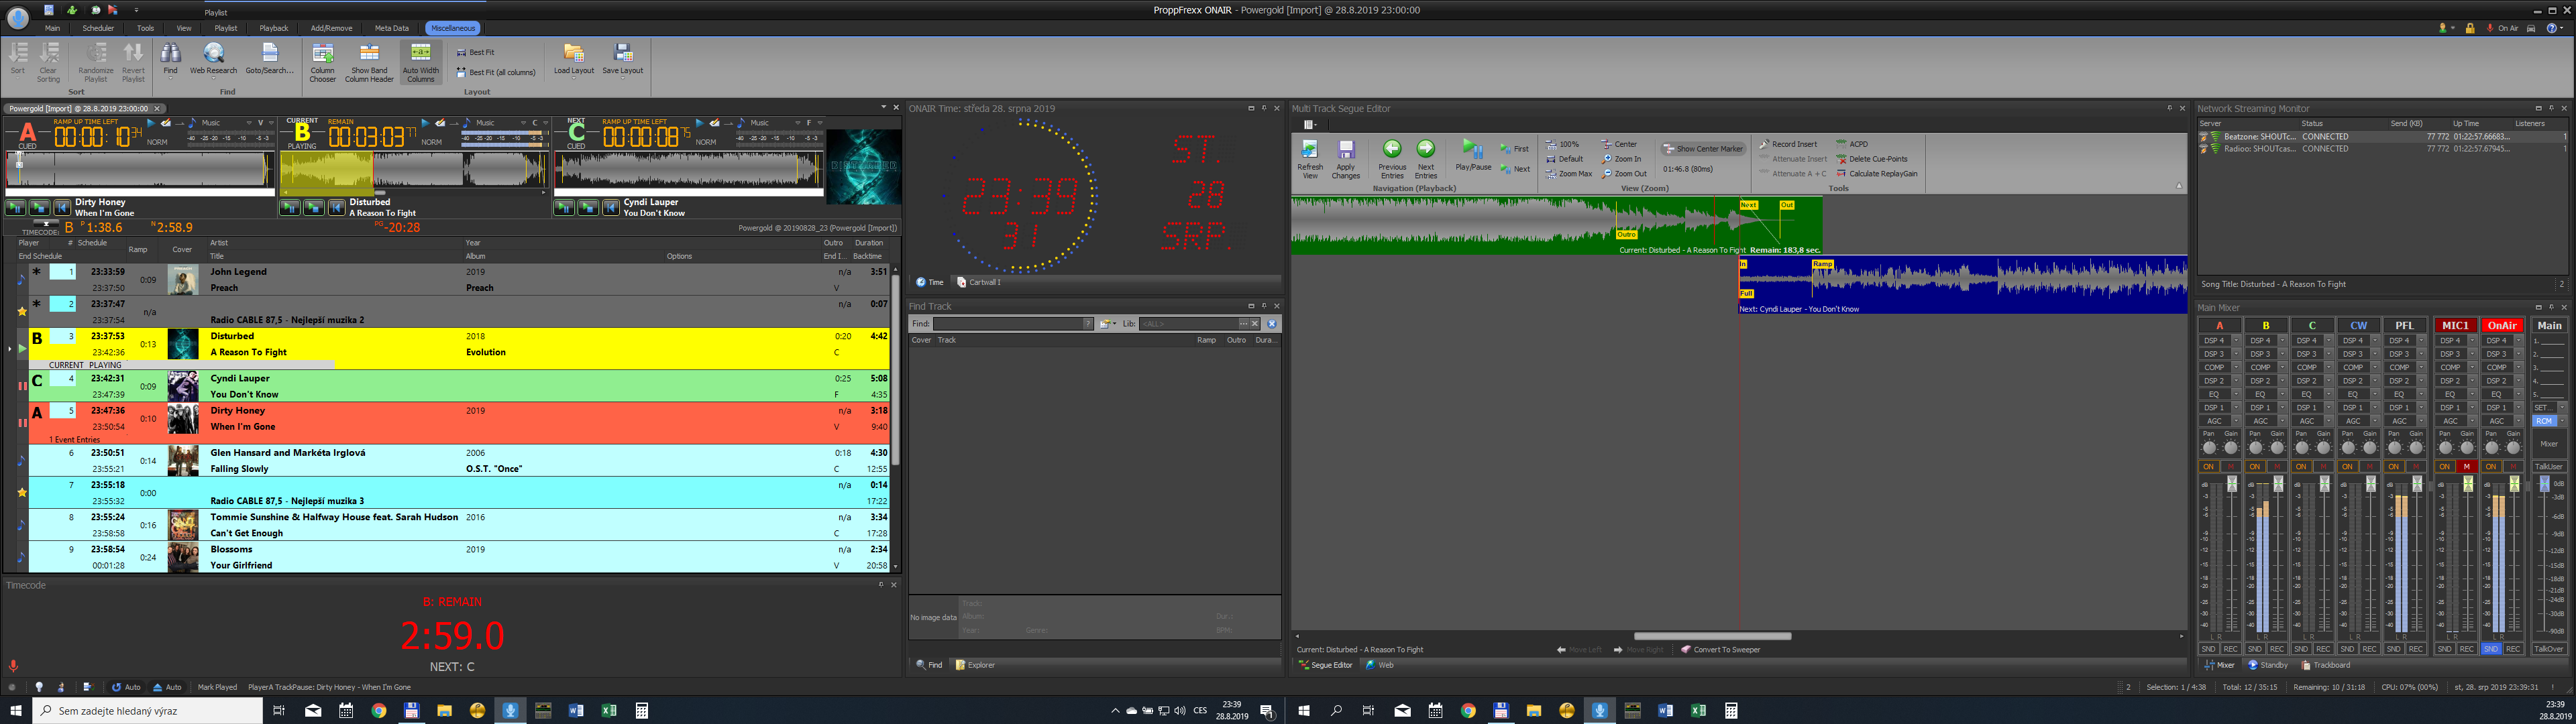Toggle SND on the OnAir channel

coord(2490,649)
